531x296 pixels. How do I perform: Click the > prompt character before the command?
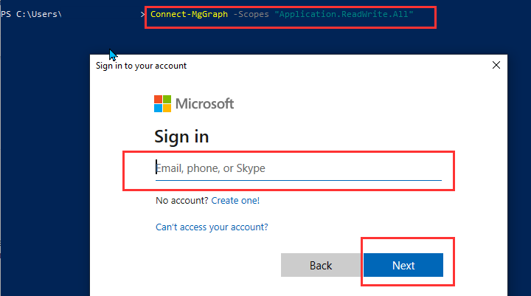point(142,14)
